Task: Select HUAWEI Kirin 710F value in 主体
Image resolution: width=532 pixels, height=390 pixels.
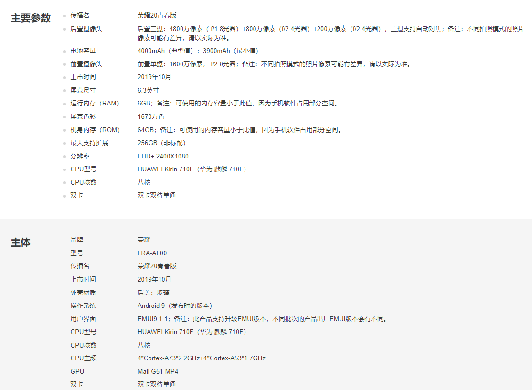Action: tap(192, 332)
